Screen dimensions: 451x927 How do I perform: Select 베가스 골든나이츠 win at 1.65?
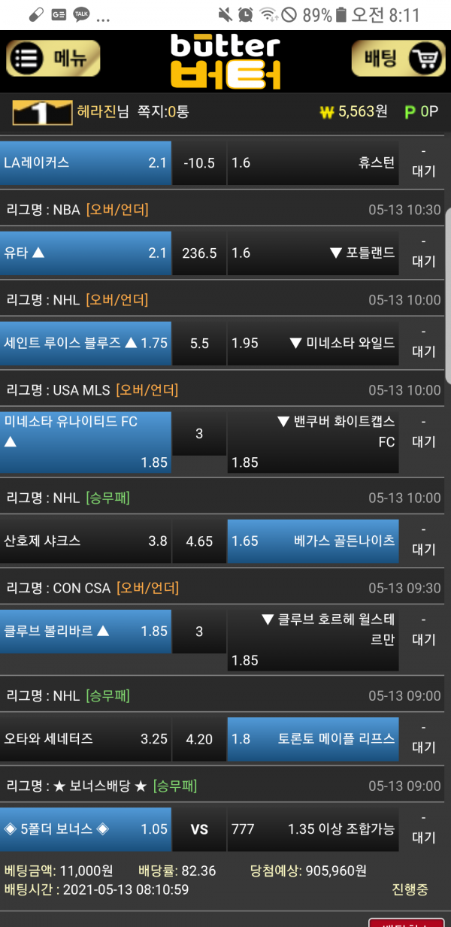[313, 541]
